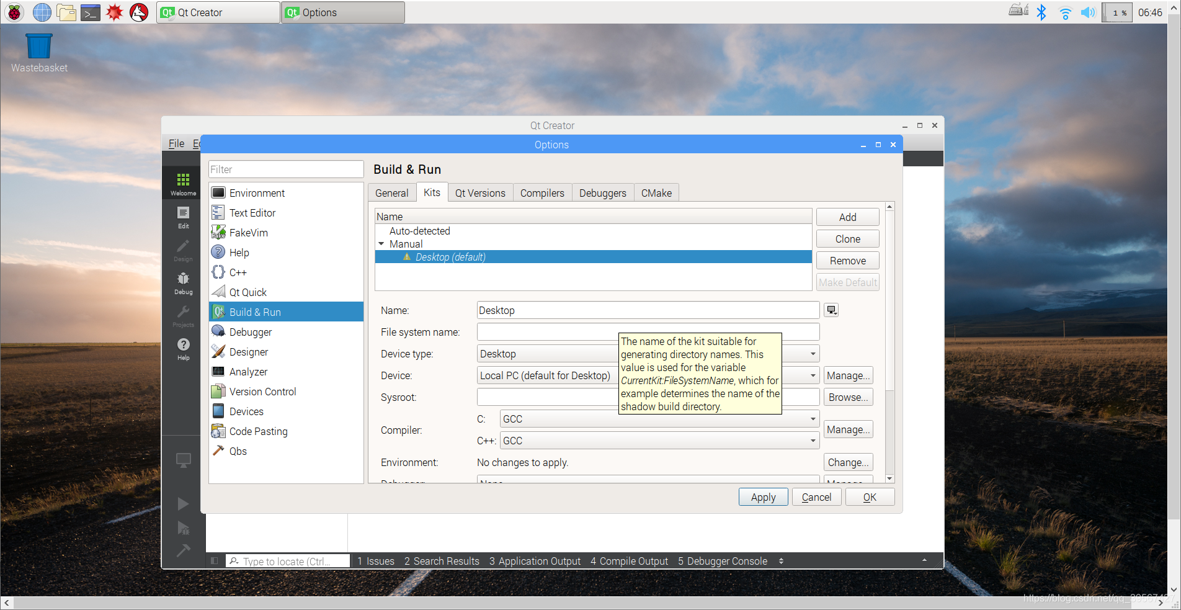
Task: Click the kit selector monitor icon
Action: click(183, 460)
